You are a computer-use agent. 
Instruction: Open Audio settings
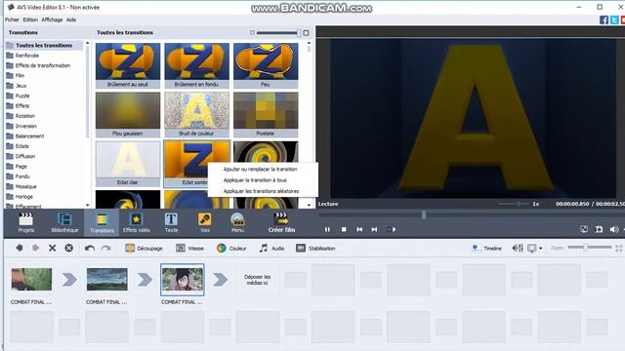pos(271,248)
